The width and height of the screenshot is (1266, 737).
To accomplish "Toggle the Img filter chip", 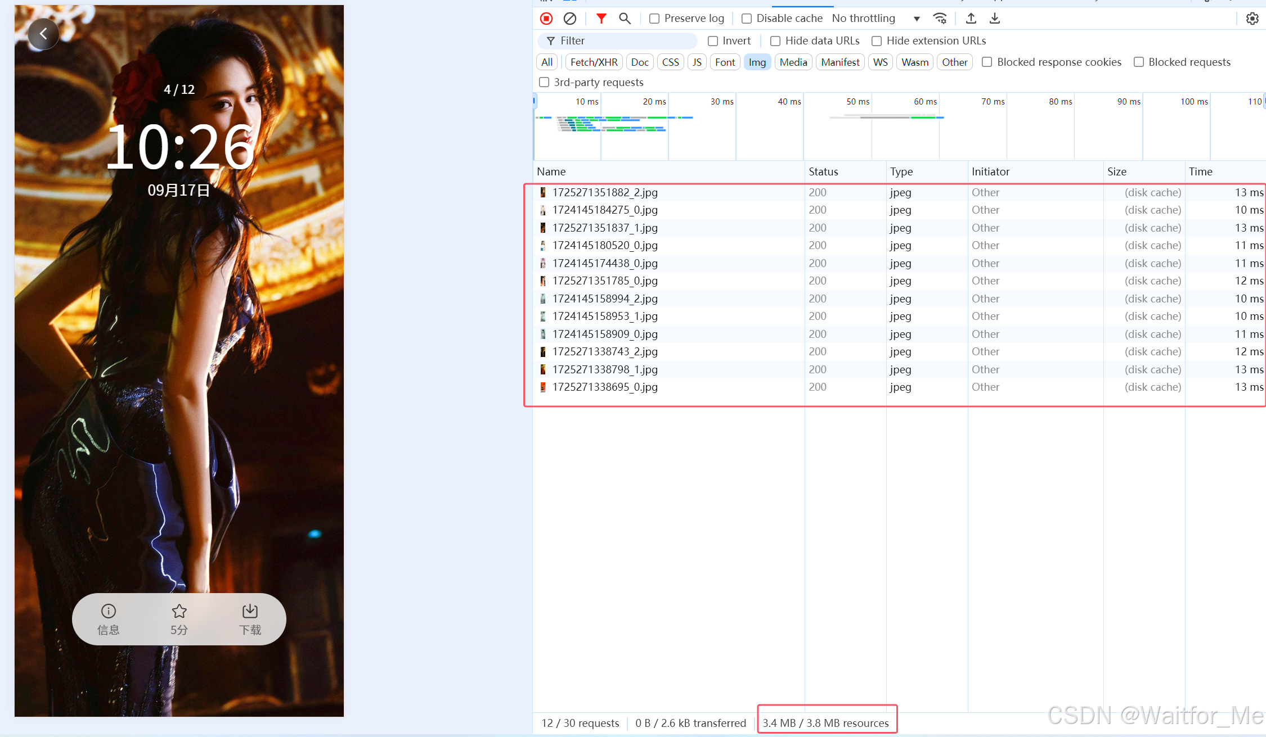I will tap(757, 62).
